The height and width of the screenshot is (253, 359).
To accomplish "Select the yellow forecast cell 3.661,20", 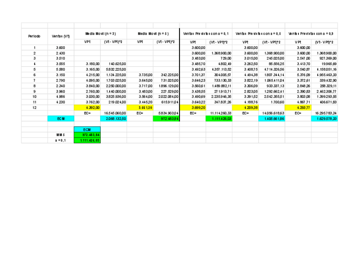I will pyautogui.click(x=140, y=108).
